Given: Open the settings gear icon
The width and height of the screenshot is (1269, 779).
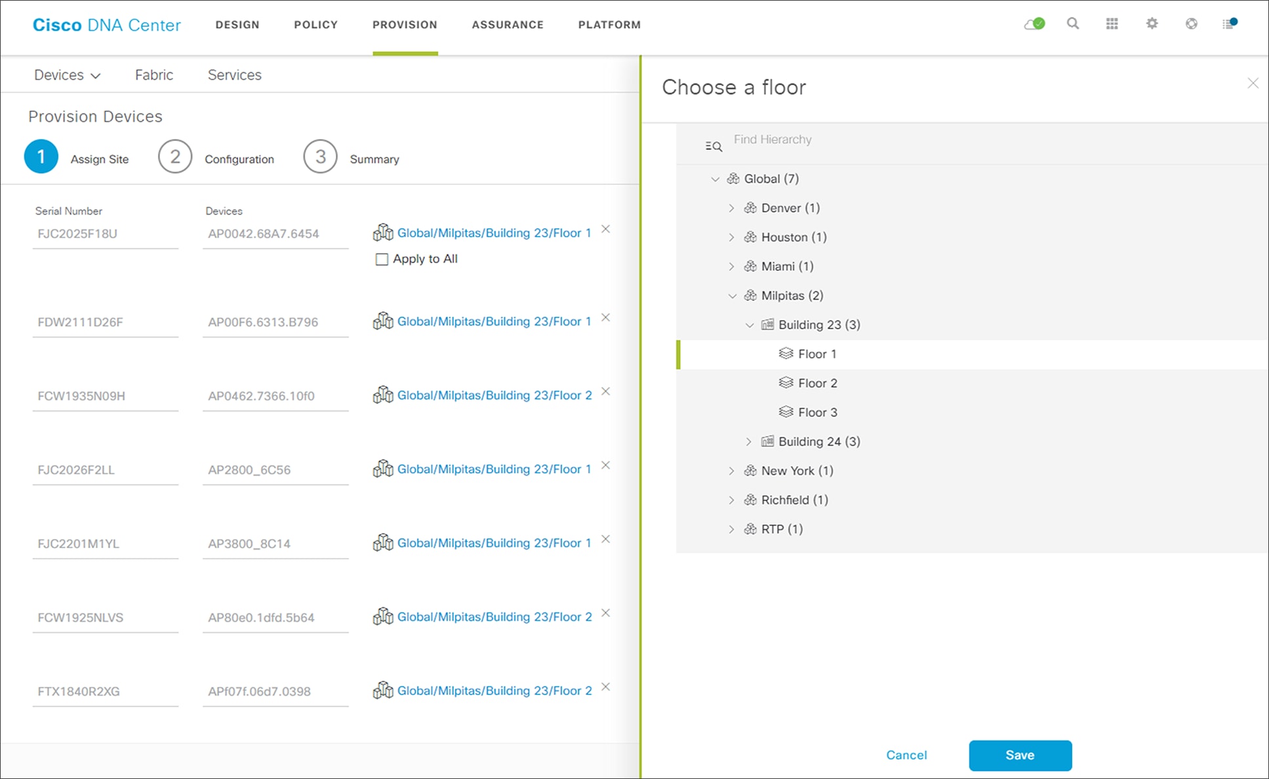Looking at the screenshot, I should [x=1152, y=24].
